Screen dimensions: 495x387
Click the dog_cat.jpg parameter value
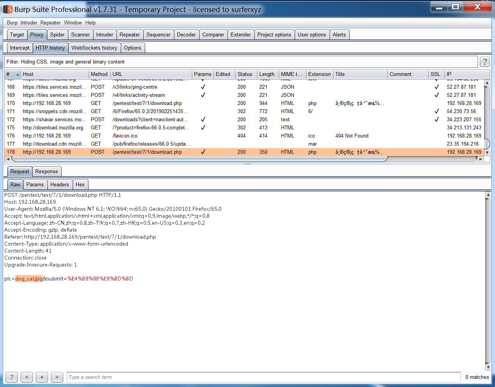[29, 279]
